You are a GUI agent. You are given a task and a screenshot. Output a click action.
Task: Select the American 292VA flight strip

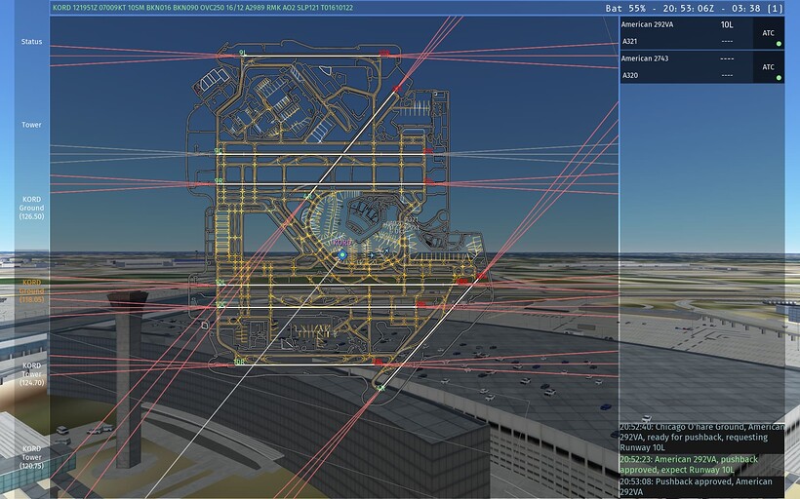point(702,33)
